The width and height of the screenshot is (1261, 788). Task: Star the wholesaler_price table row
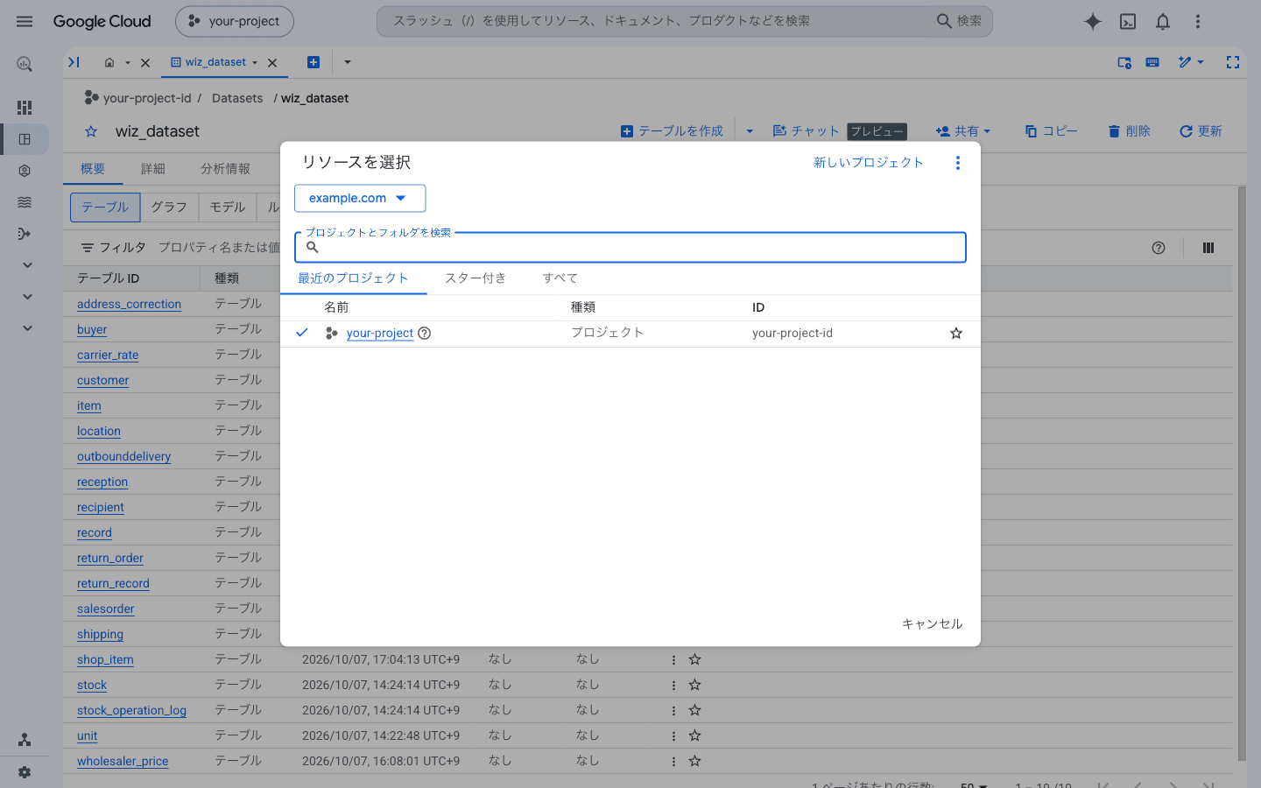point(694,761)
